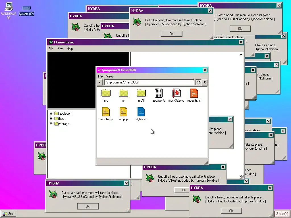
Task: Open View menu in Chess960 explorer
Action: [x=109, y=76]
